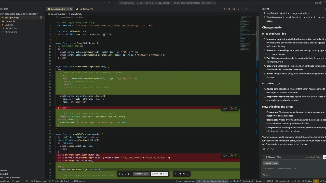Jump to previous change up arrow

(x=120, y=174)
